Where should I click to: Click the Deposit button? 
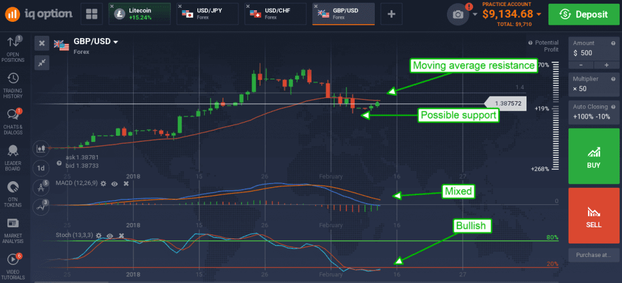tap(583, 15)
